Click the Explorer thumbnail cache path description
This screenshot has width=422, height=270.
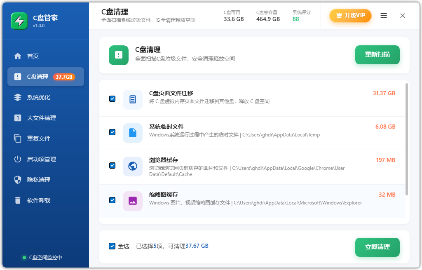[256, 203]
